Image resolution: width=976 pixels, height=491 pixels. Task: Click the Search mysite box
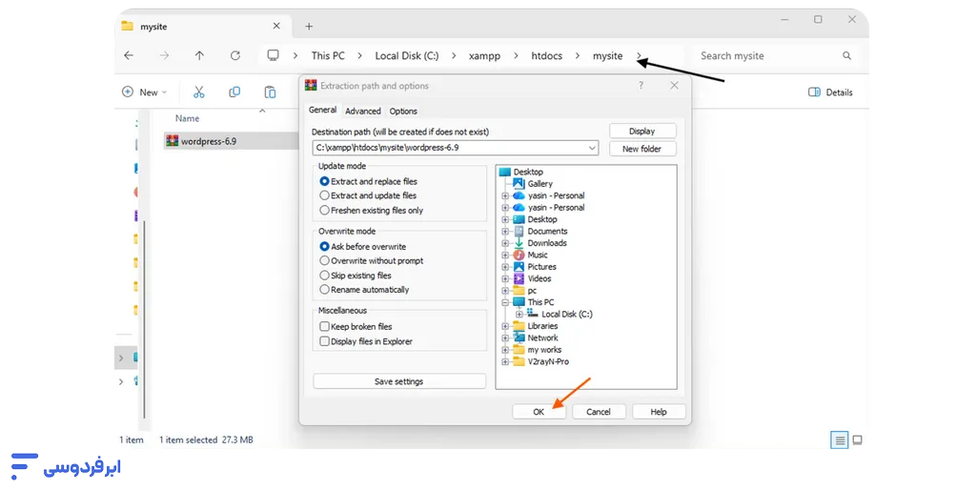coord(767,56)
